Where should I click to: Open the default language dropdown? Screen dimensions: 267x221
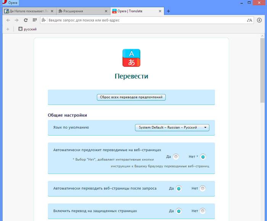pyautogui.click(x=172, y=127)
